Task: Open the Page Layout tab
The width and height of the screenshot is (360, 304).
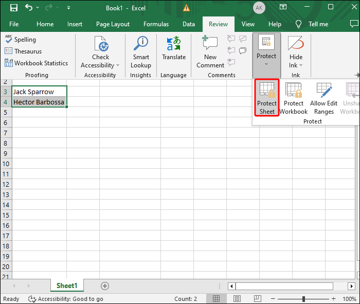Action: [x=113, y=24]
